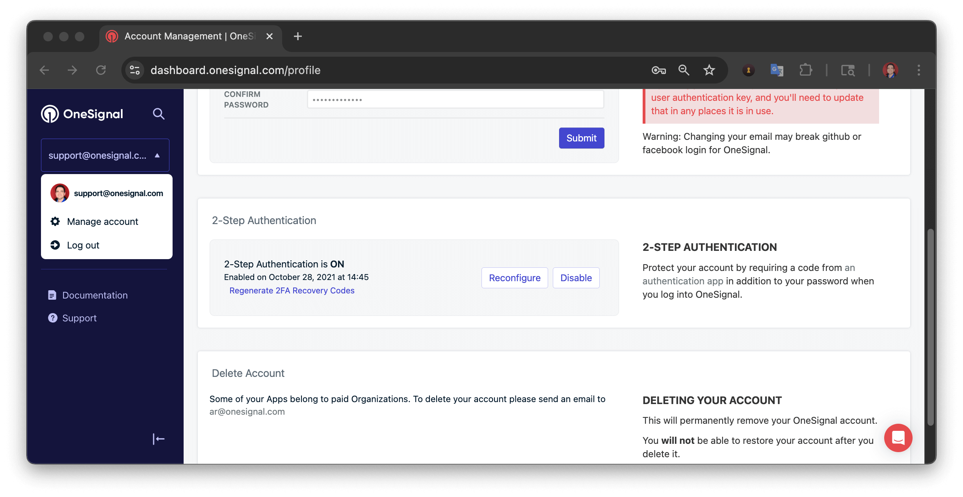This screenshot has width=963, height=497.
Task: Collapse the sidebar with arrow icon
Action: coord(158,439)
